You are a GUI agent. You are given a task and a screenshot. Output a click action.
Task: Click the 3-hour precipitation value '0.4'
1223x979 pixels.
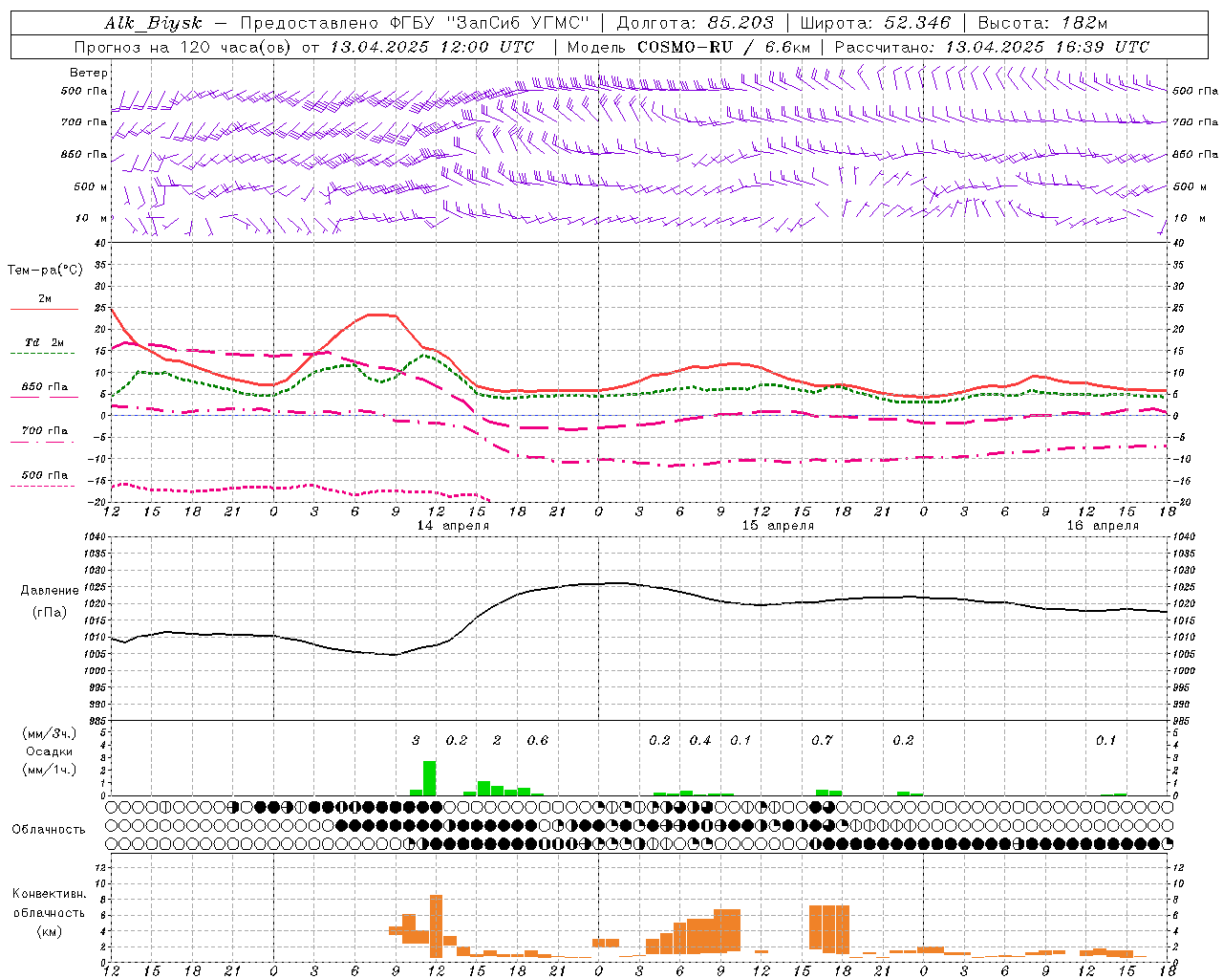tap(700, 741)
